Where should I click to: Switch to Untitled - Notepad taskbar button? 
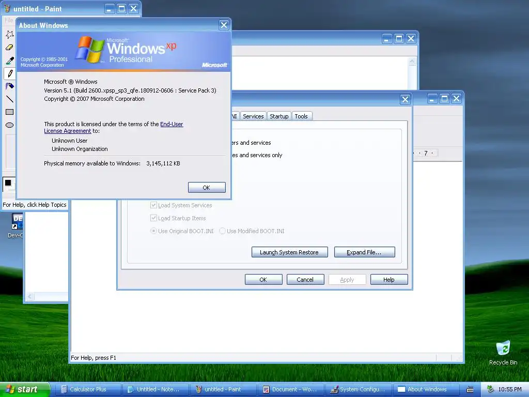[155, 389]
